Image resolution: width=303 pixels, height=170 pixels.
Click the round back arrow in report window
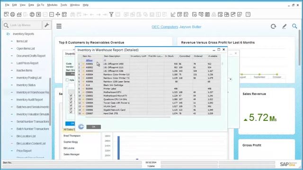tap(81, 127)
